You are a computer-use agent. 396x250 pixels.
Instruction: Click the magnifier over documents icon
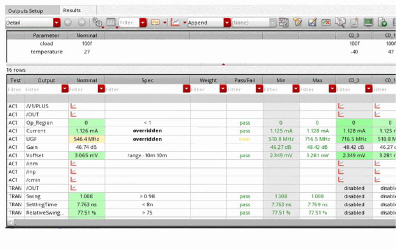point(340,23)
